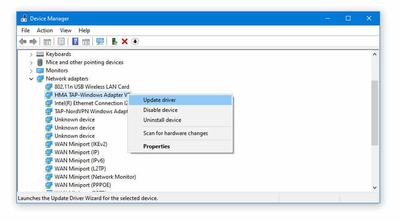Expand the Monitors category
Image resolution: width=400 pixels, height=221 pixels.
tap(31, 70)
